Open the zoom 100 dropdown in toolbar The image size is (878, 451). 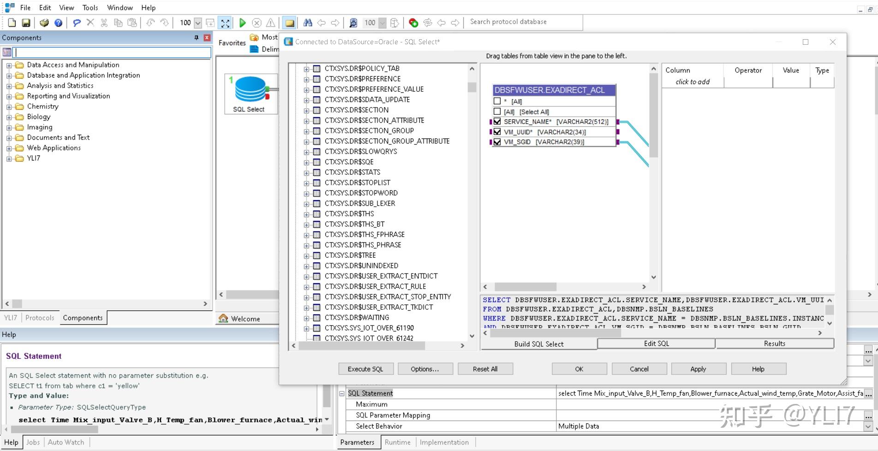tap(198, 23)
